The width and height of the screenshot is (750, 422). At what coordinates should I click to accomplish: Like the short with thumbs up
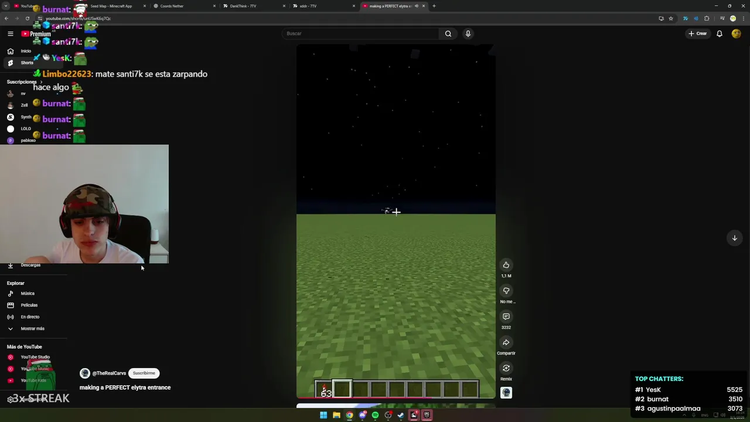pyautogui.click(x=506, y=265)
